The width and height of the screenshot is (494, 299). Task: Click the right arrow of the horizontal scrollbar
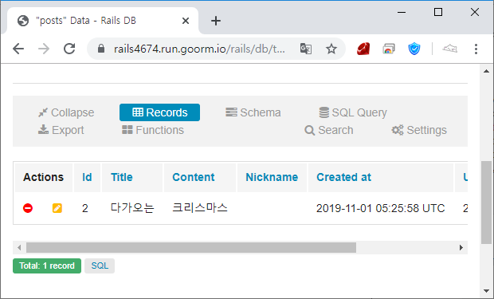pos(461,248)
